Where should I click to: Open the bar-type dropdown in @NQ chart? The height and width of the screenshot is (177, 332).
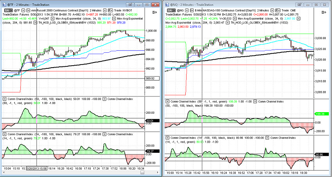click(192, 11)
